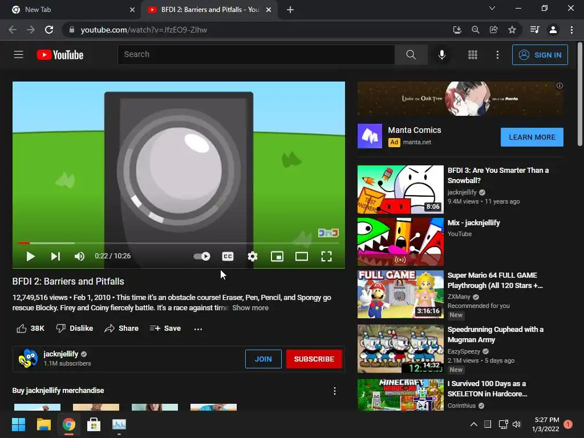This screenshot has height=438, width=584.
Task: Skip to the next video
Action: [55, 256]
